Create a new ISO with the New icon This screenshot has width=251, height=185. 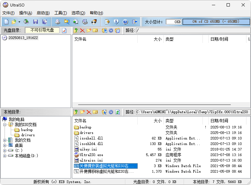(6, 22)
